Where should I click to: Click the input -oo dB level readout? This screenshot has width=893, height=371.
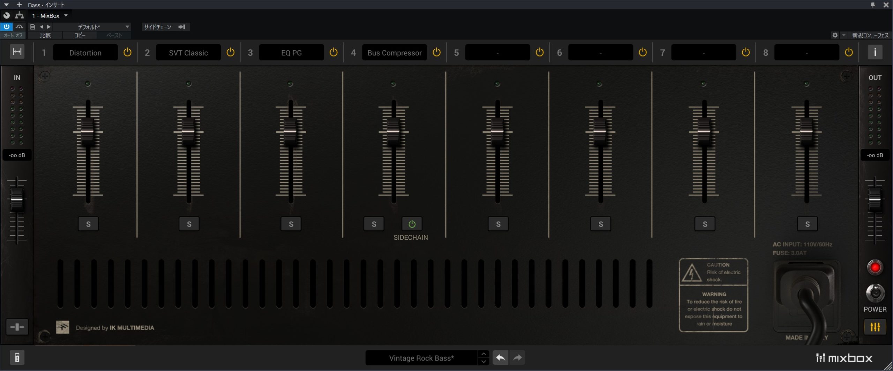click(17, 155)
